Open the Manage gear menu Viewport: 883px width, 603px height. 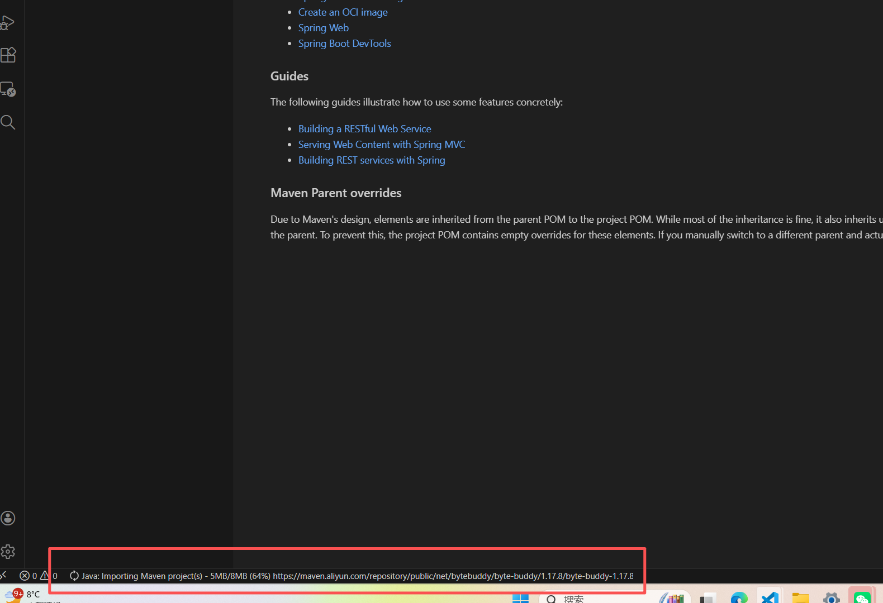8,552
